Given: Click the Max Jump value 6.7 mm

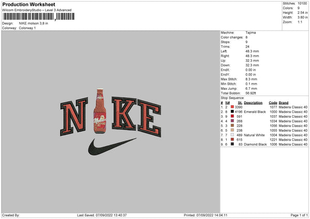Looking at the screenshot, I should pos(251,88).
